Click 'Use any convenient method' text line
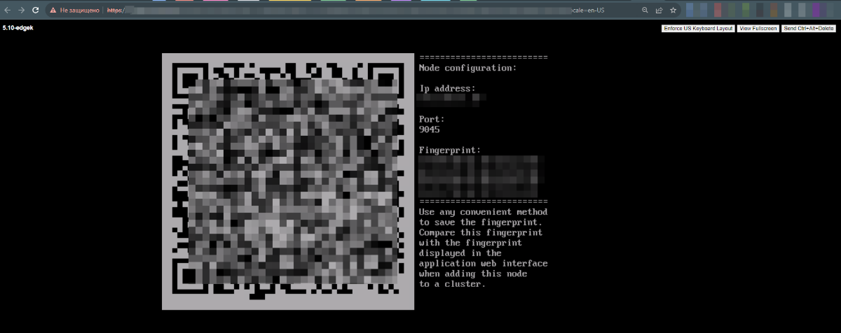 point(483,211)
